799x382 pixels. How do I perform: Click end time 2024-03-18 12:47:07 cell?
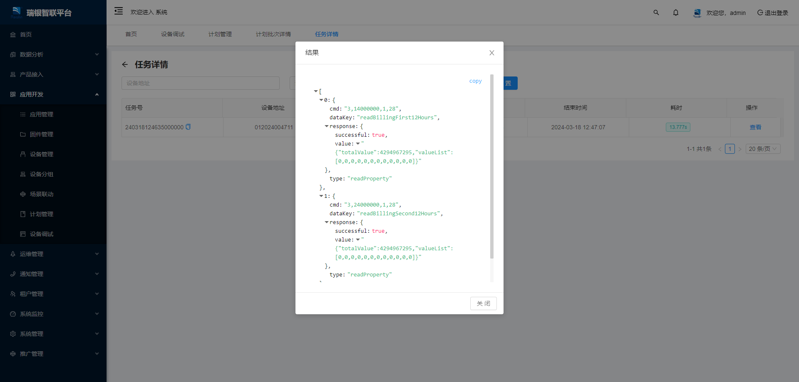coord(578,127)
